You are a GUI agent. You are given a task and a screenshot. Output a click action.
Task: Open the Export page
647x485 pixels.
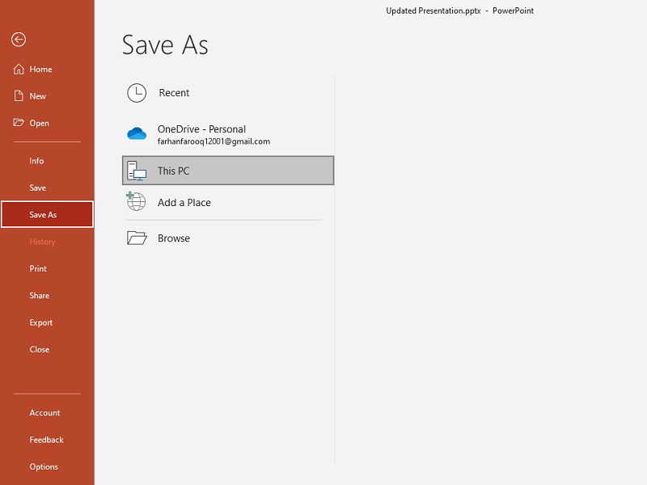(x=47, y=323)
